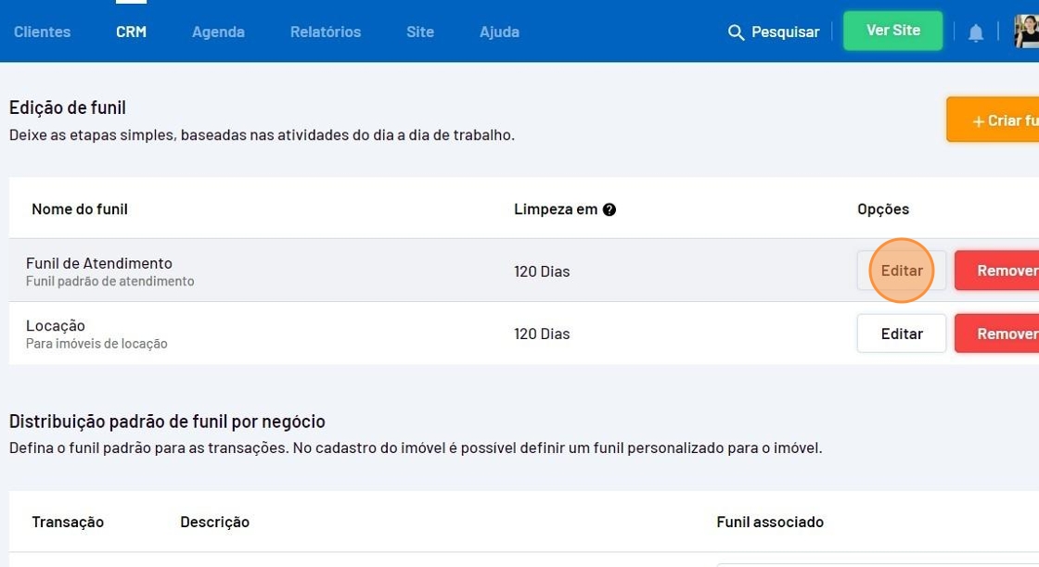The height and width of the screenshot is (567, 1039).
Task: Open the Ajuda menu
Action: 499,31
